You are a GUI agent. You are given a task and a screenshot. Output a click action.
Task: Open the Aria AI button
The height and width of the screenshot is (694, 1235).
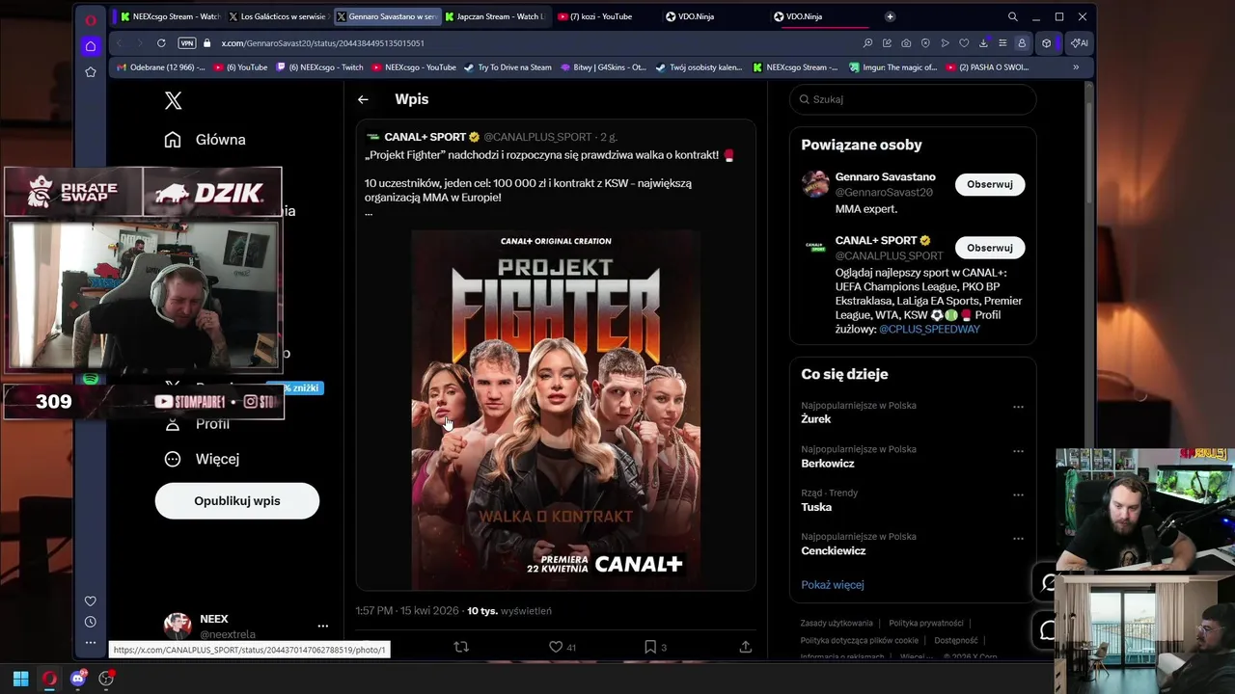(x=1080, y=43)
